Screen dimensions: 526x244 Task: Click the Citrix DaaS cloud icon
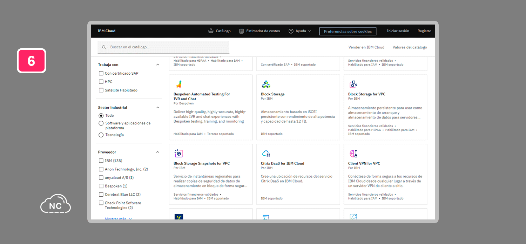pos(266,154)
